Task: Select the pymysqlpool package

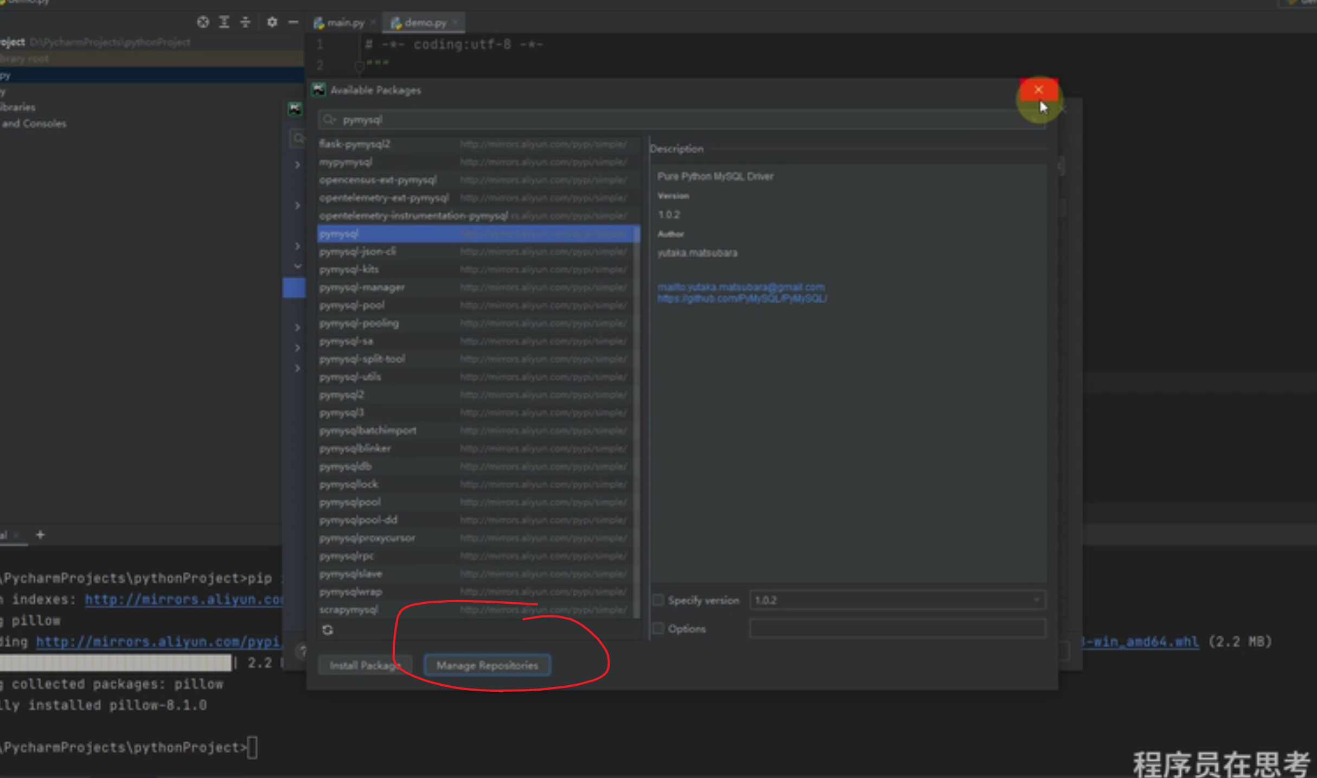Action: pos(475,502)
